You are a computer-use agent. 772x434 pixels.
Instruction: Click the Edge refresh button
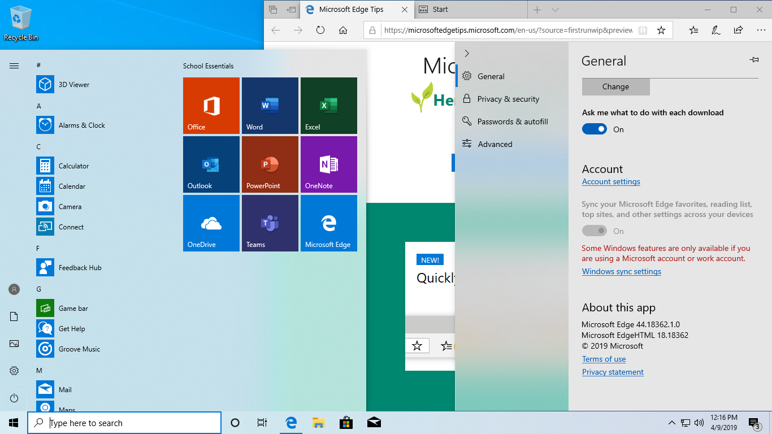point(320,30)
